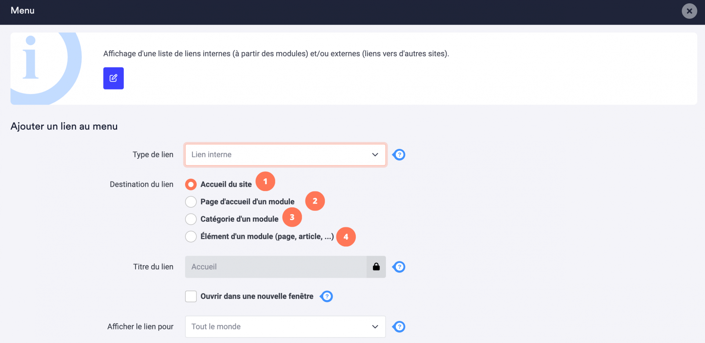Screen dimensions: 705x343
Task: Click the Ouvrir dans une nouvelle fenêtre label
Action: 257,296
